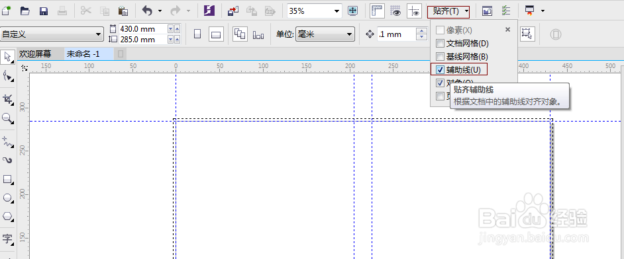Select the Ellipse tool

[7, 198]
